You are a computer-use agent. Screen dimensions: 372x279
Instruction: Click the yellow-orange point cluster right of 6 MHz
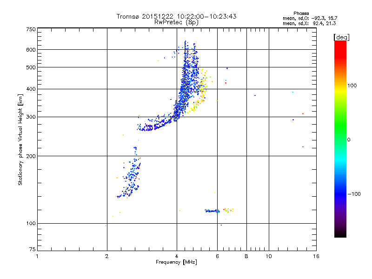(x=228, y=210)
